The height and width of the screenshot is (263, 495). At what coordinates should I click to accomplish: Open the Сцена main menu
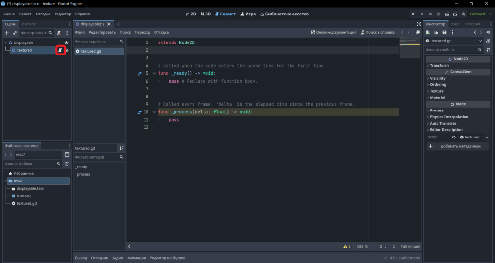point(9,14)
